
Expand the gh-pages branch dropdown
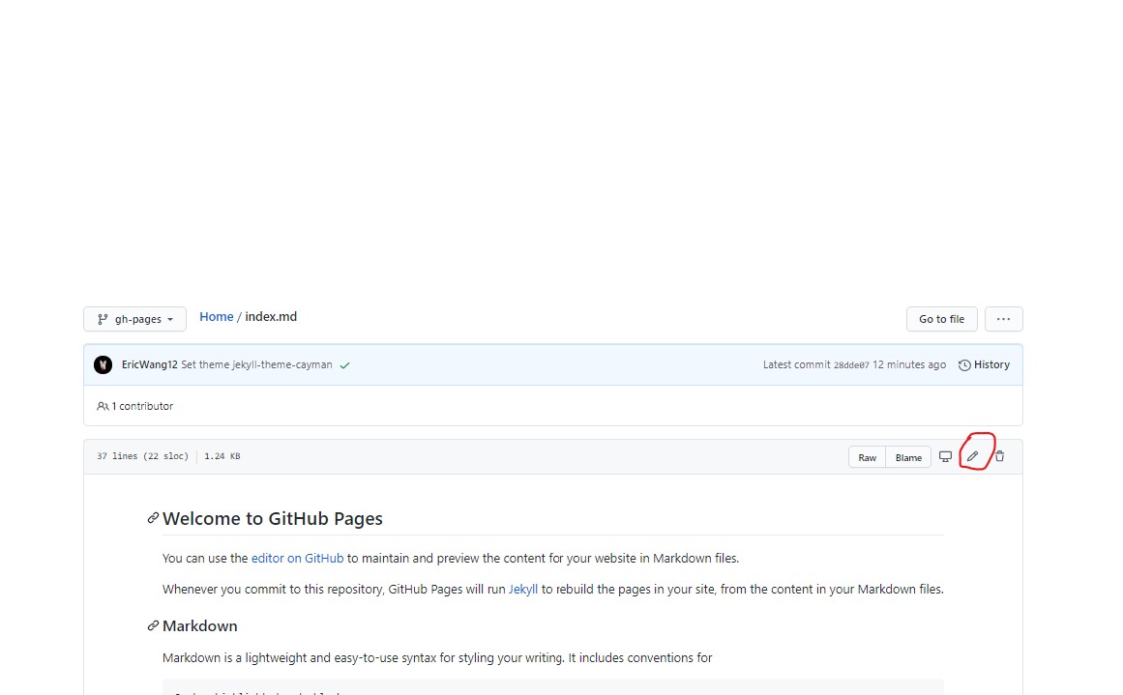click(134, 319)
